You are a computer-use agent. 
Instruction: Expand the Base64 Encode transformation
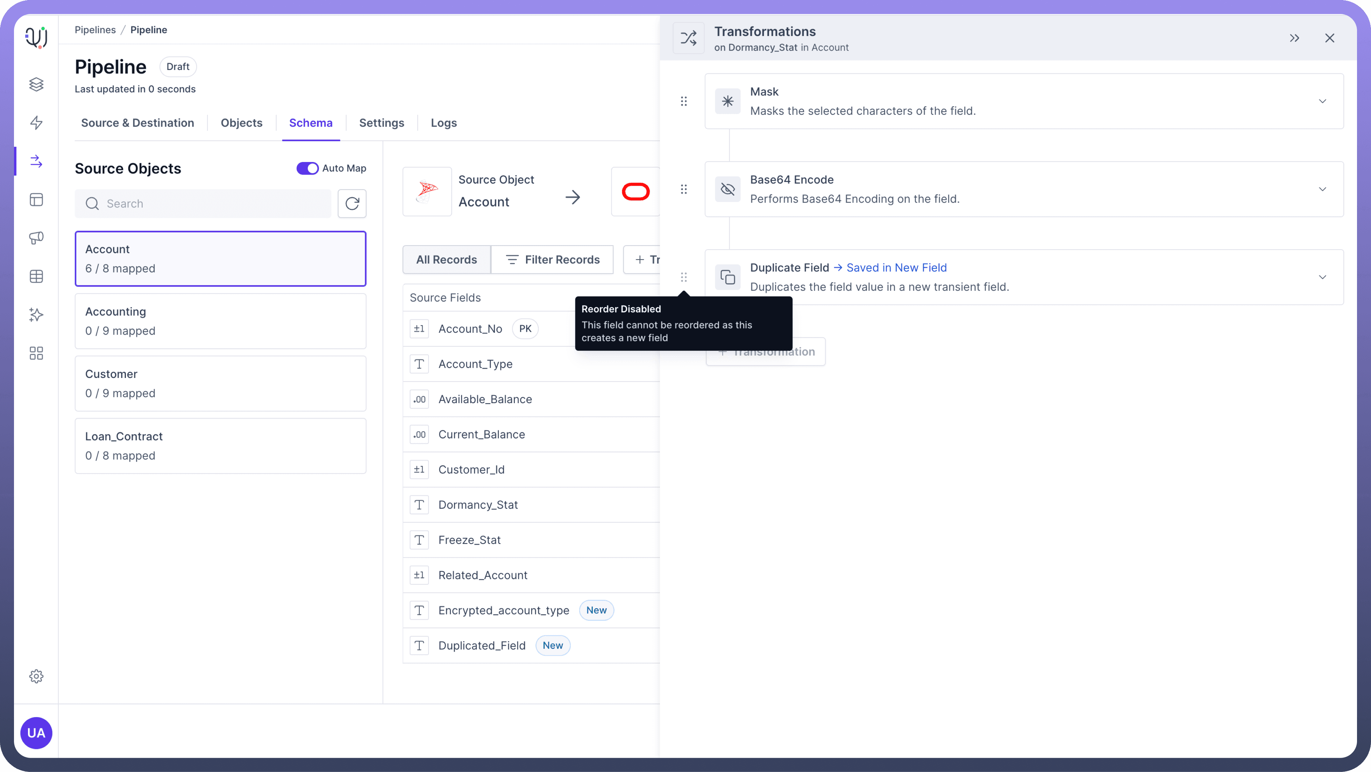(x=1322, y=189)
